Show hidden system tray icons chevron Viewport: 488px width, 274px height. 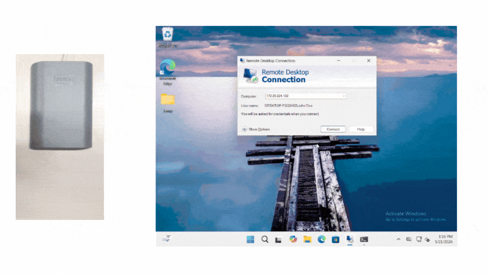(x=398, y=239)
